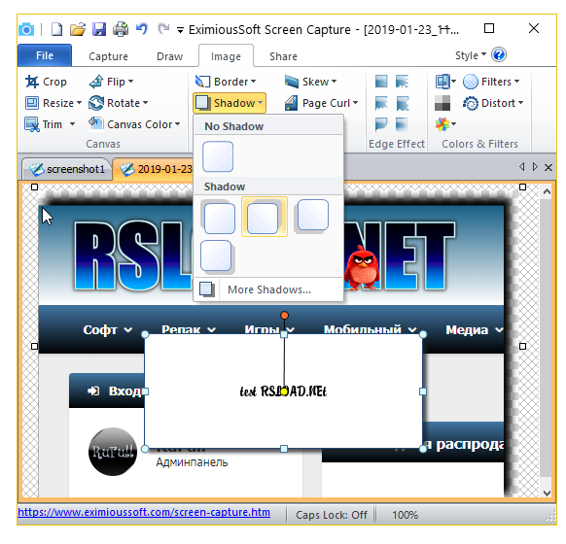Viewport: 566px width, 544px height.
Task: Click the Trim tool button
Action: [44, 124]
